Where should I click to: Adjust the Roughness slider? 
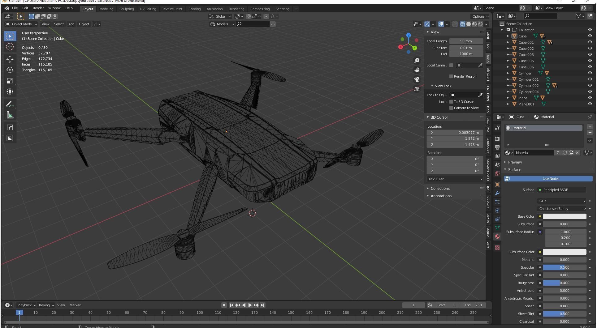click(565, 283)
